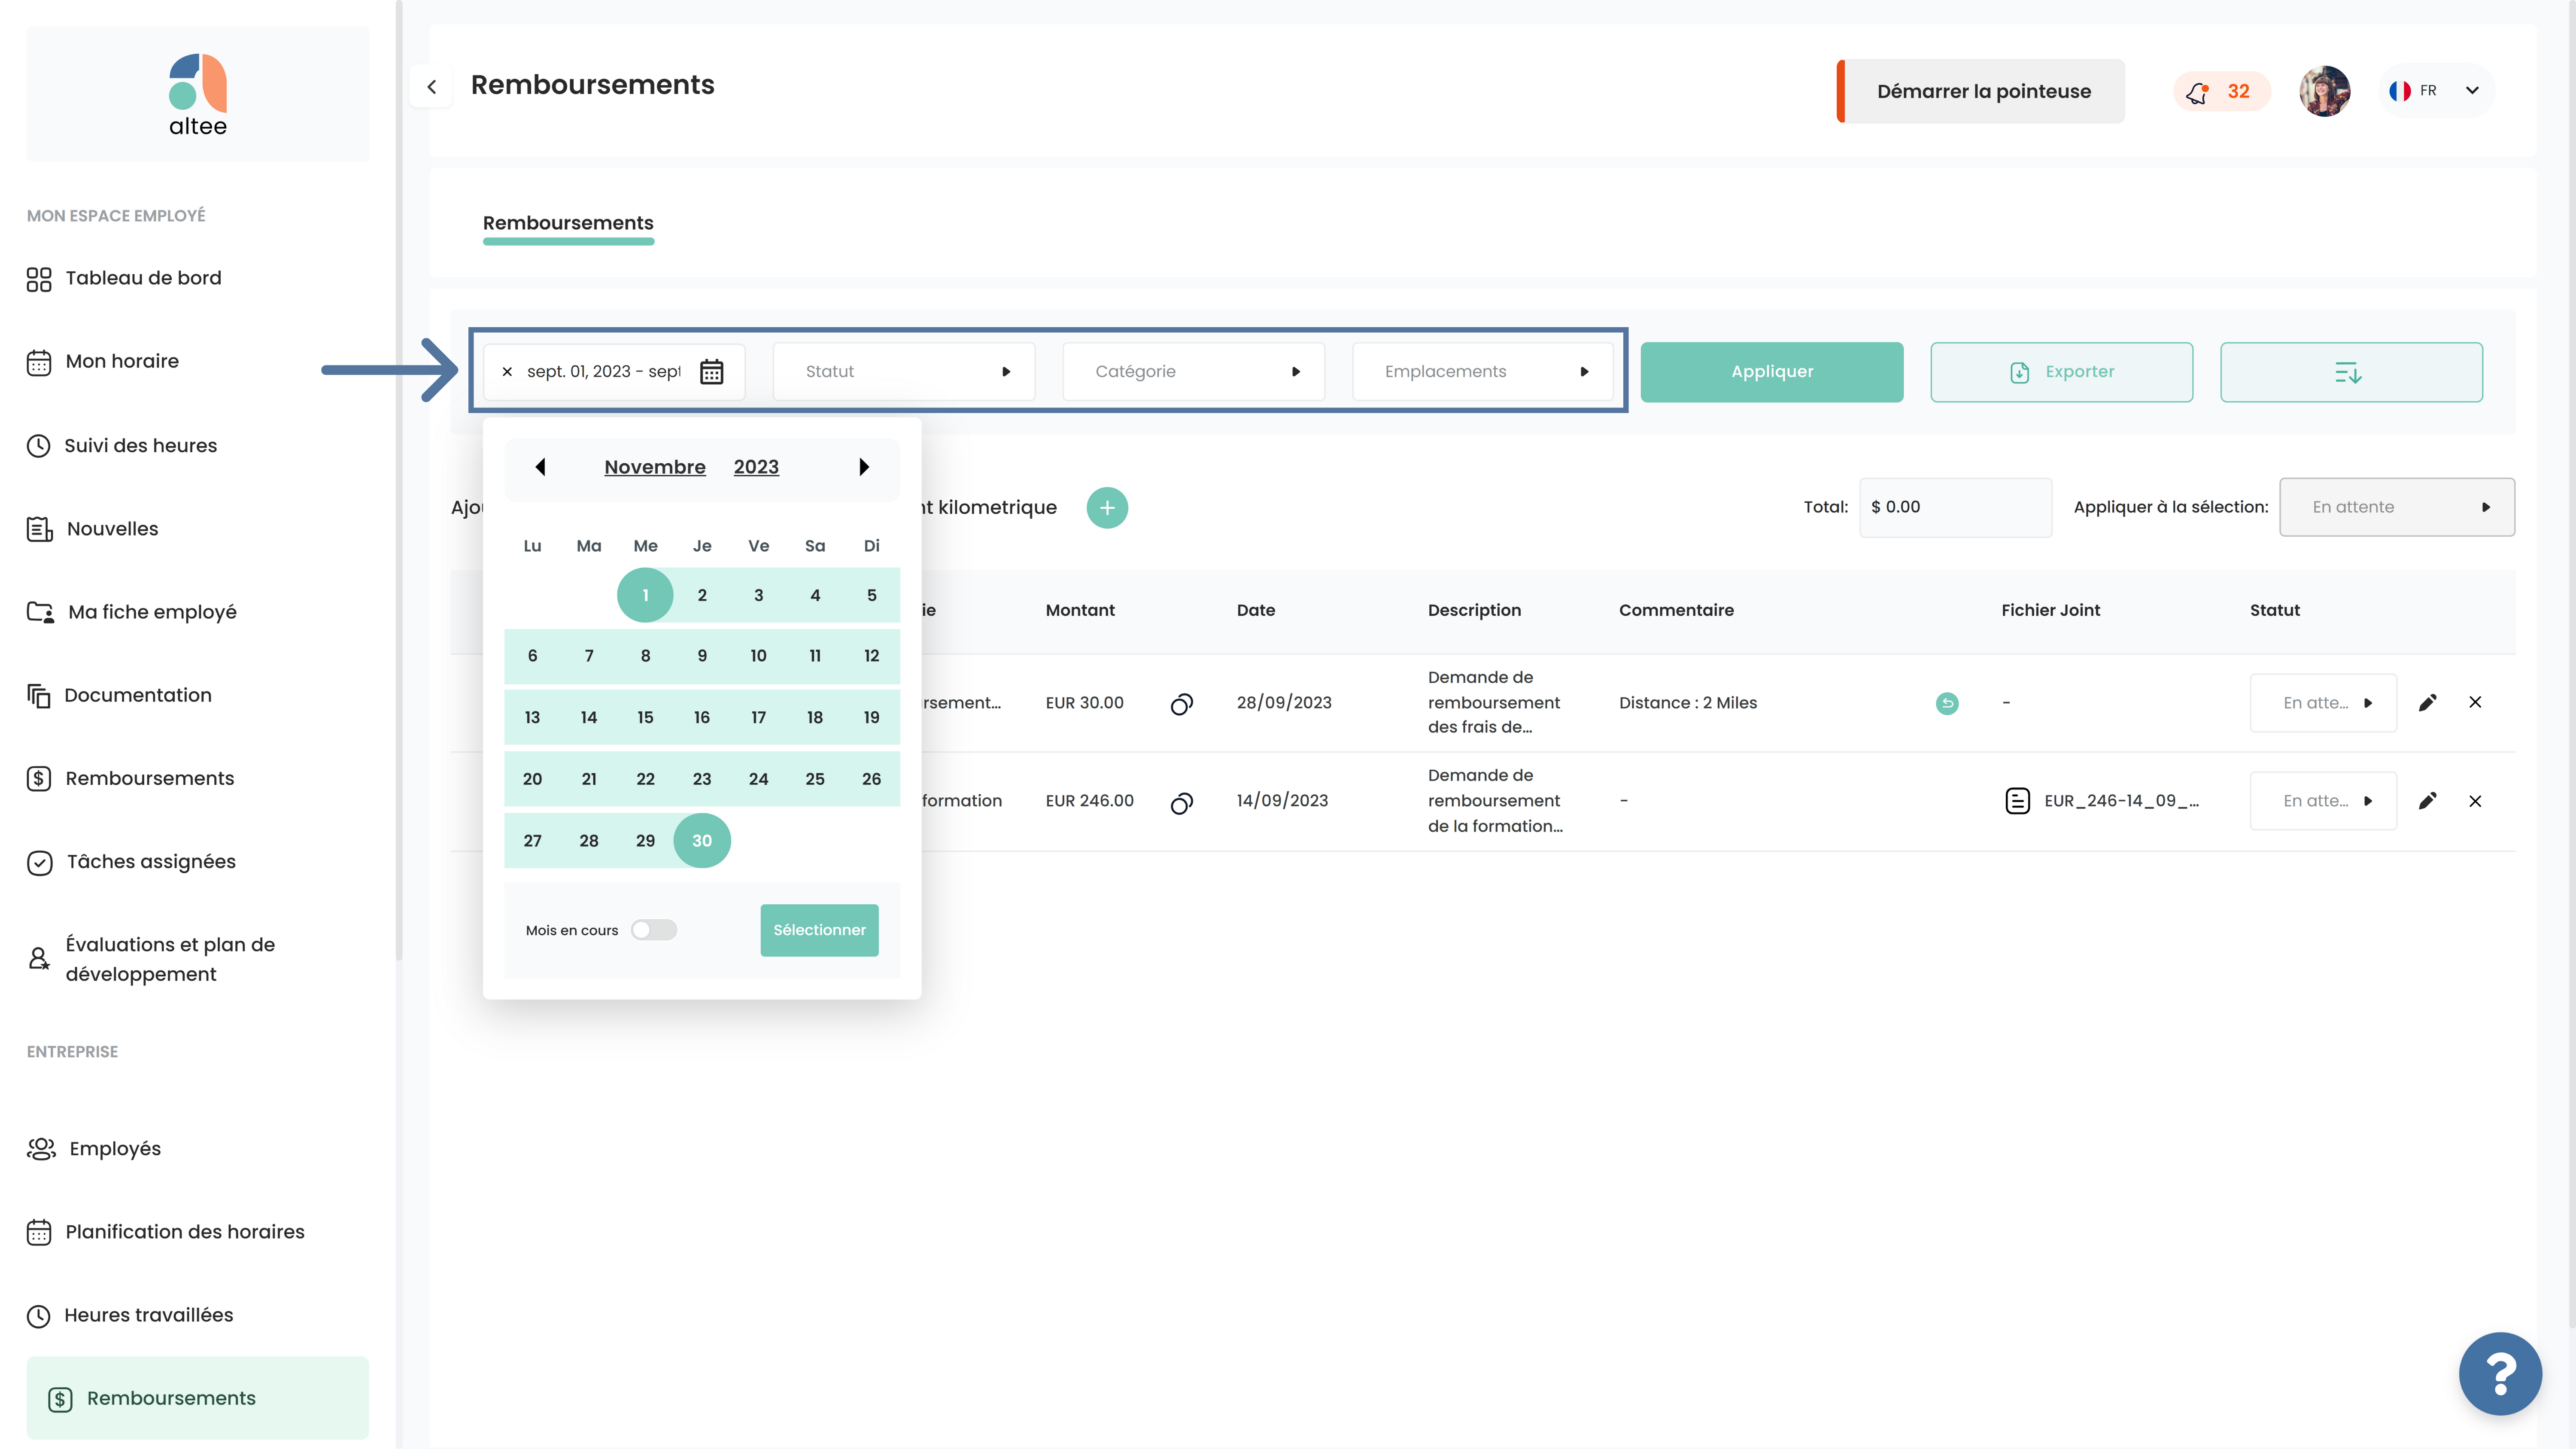Go to the previous month in the calendar
The image size is (2576, 1449).
pyautogui.click(x=540, y=467)
